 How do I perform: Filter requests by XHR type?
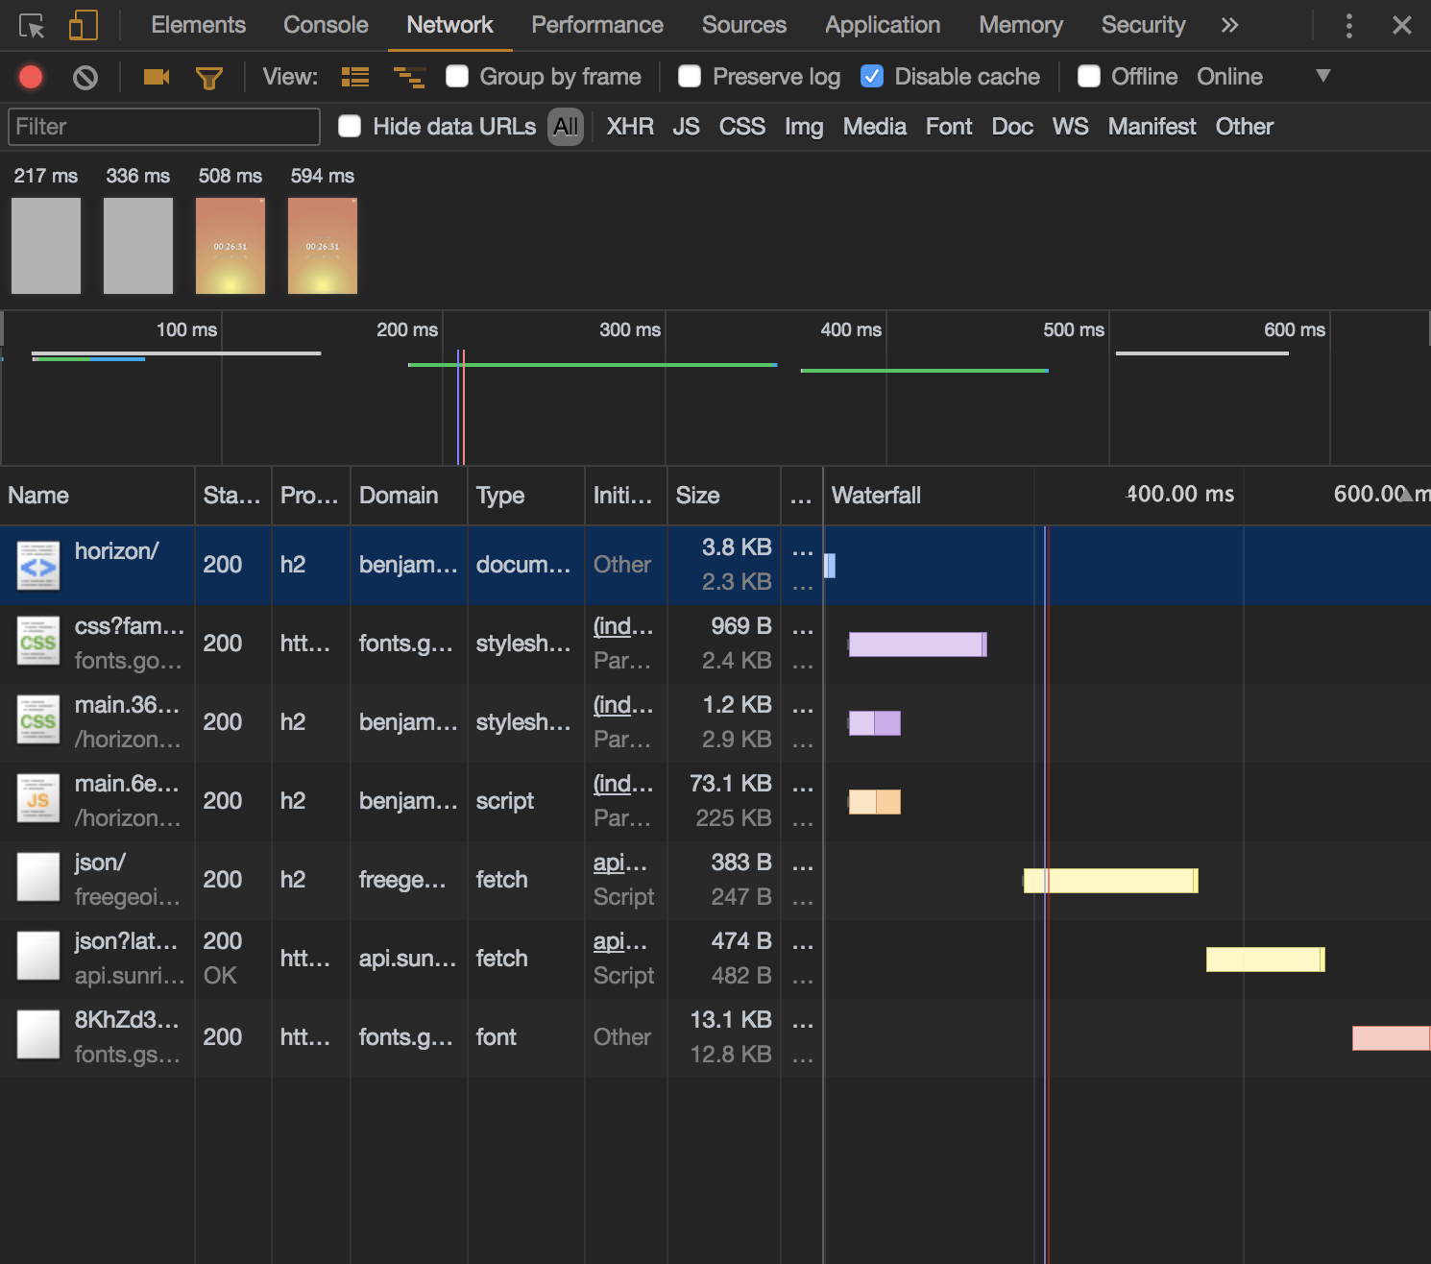pyautogui.click(x=629, y=127)
